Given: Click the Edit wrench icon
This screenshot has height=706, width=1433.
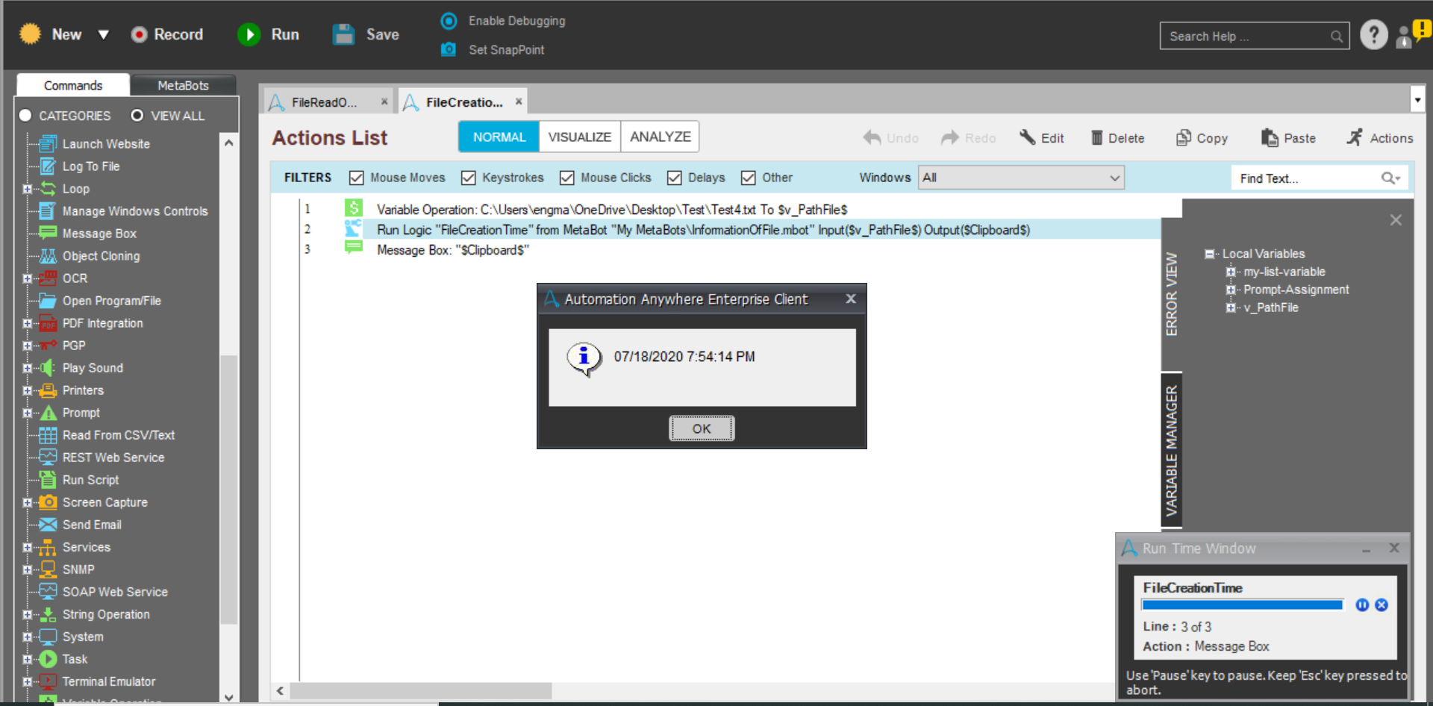Looking at the screenshot, I should pos(1028,137).
